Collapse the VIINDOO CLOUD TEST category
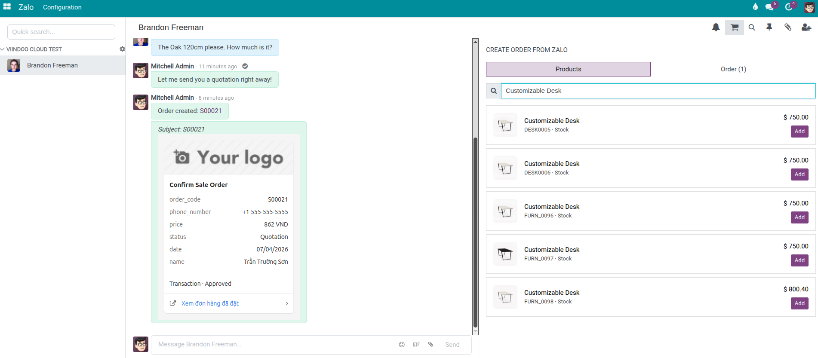 [3, 49]
